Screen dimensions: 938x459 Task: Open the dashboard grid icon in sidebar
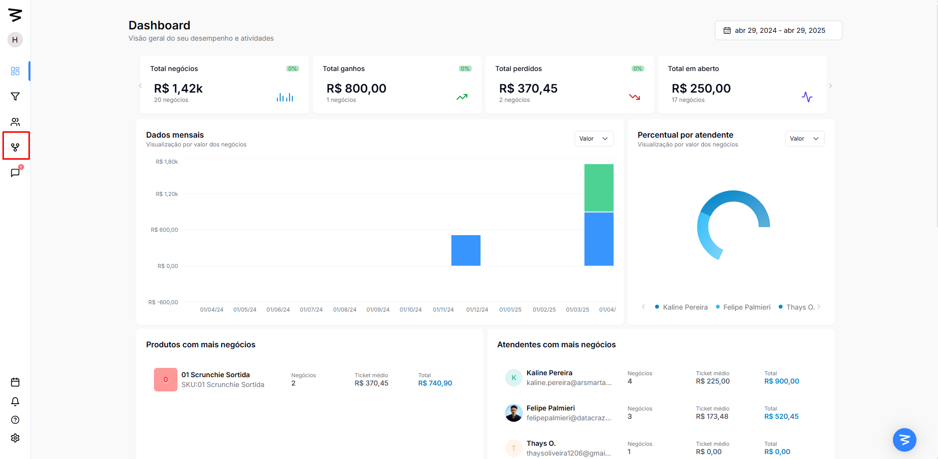(x=15, y=71)
